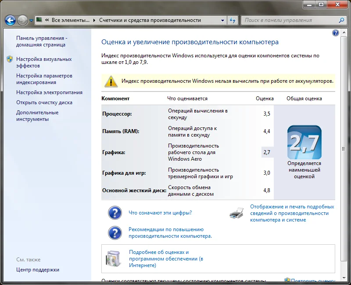Click the "Общая оценка" column header

point(304,99)
